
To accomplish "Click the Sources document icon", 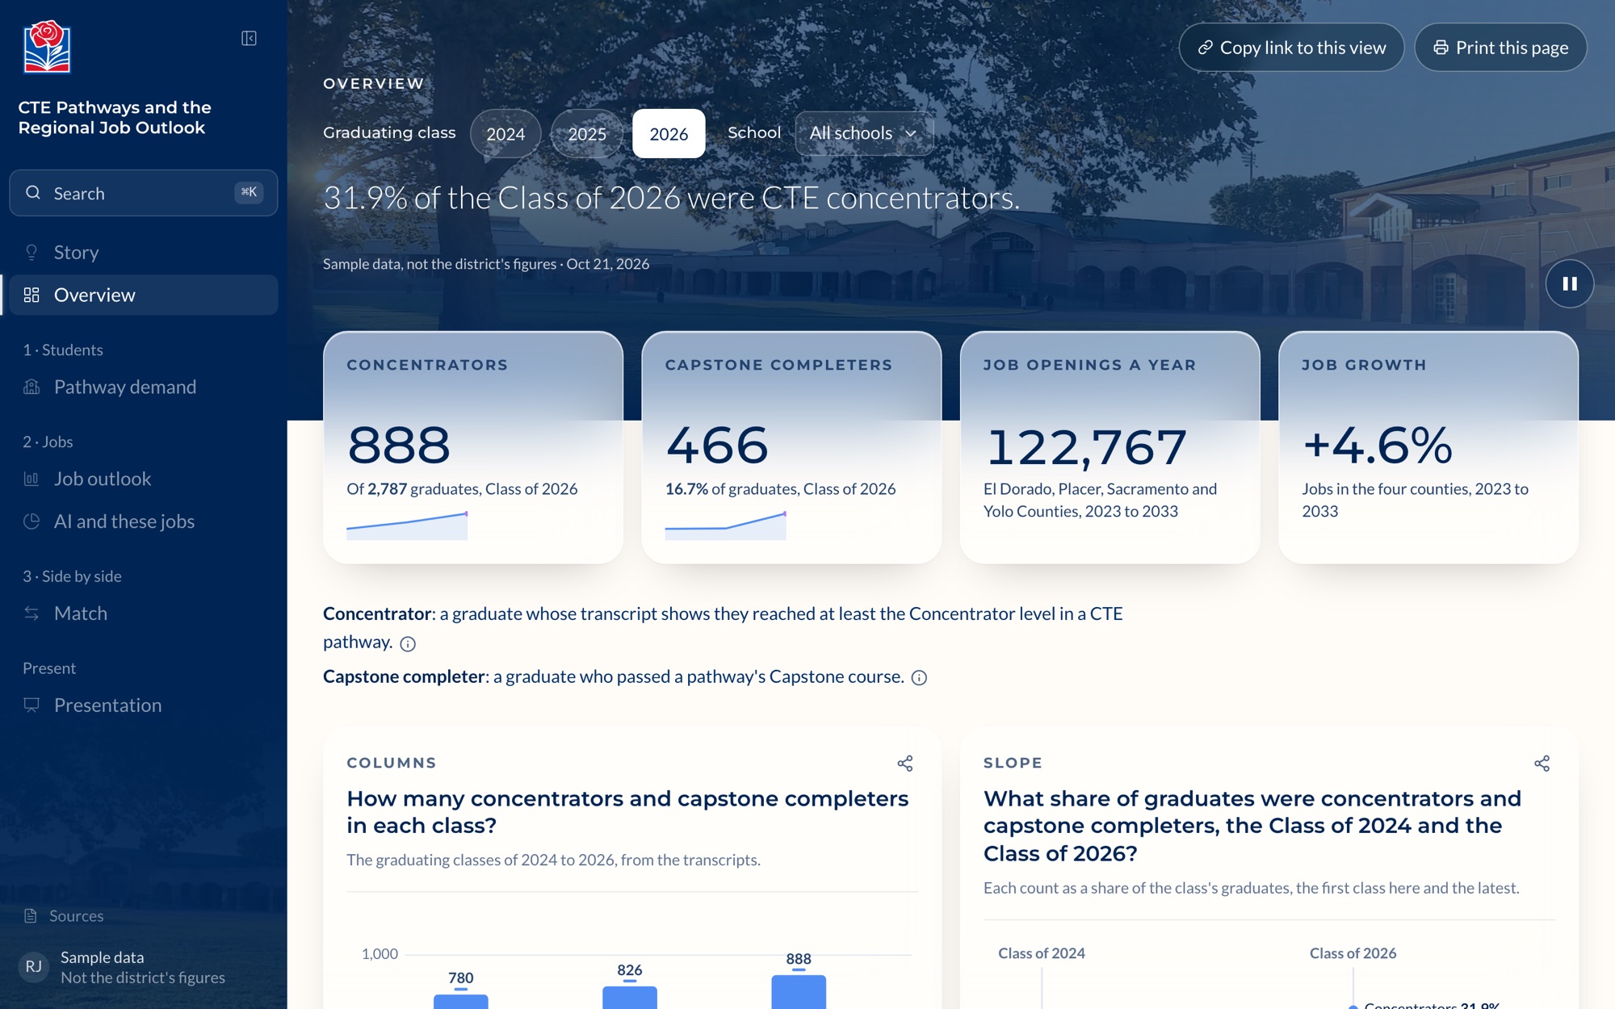I will 31,915.
